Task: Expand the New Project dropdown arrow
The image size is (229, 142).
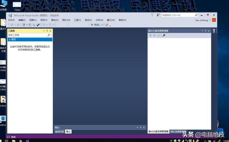Action: 27,25
